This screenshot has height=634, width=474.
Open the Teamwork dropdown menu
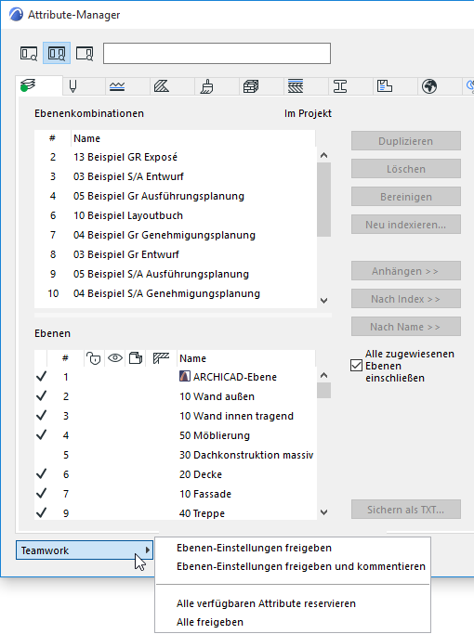point(85,550)
